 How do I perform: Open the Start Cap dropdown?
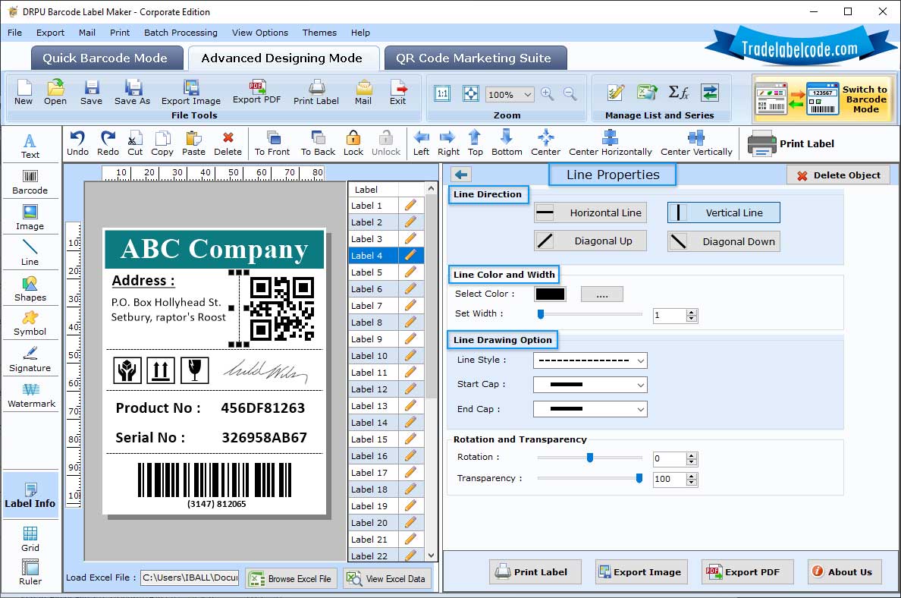click(590, 385)
